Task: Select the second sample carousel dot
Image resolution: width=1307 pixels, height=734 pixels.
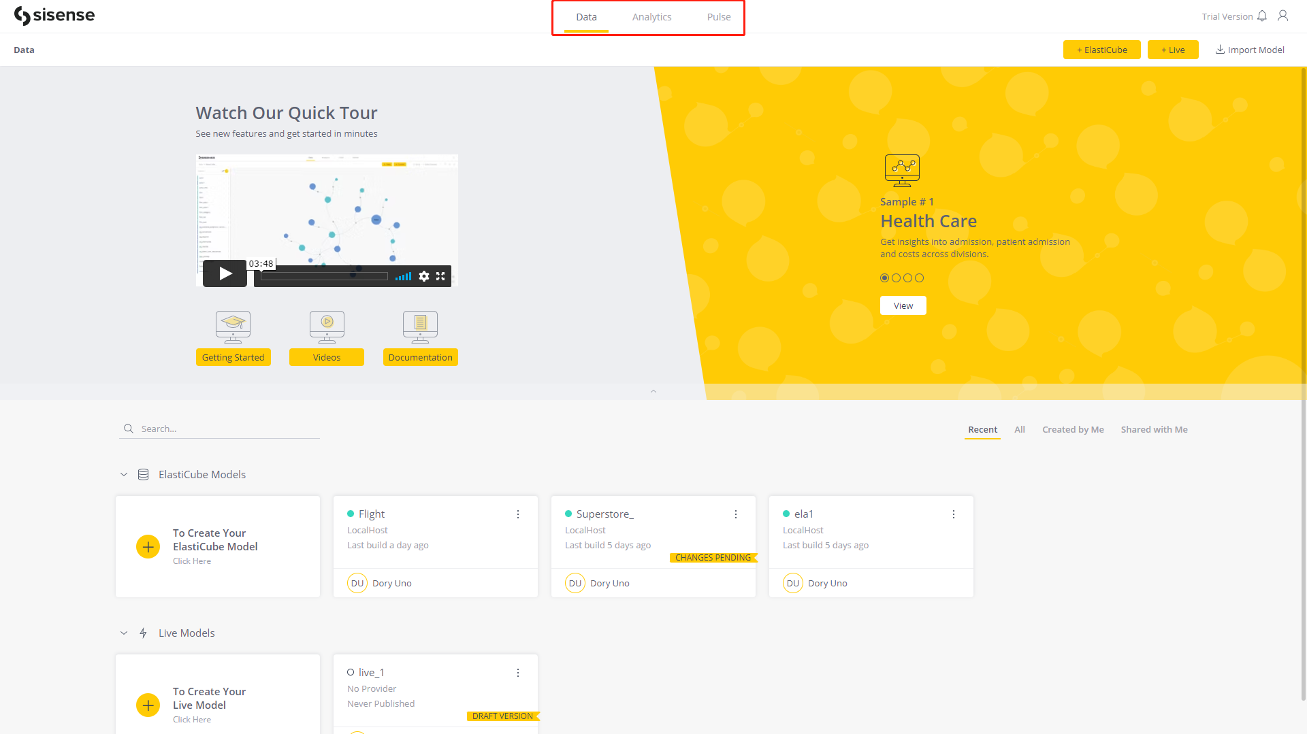Action: pos(896,278)
